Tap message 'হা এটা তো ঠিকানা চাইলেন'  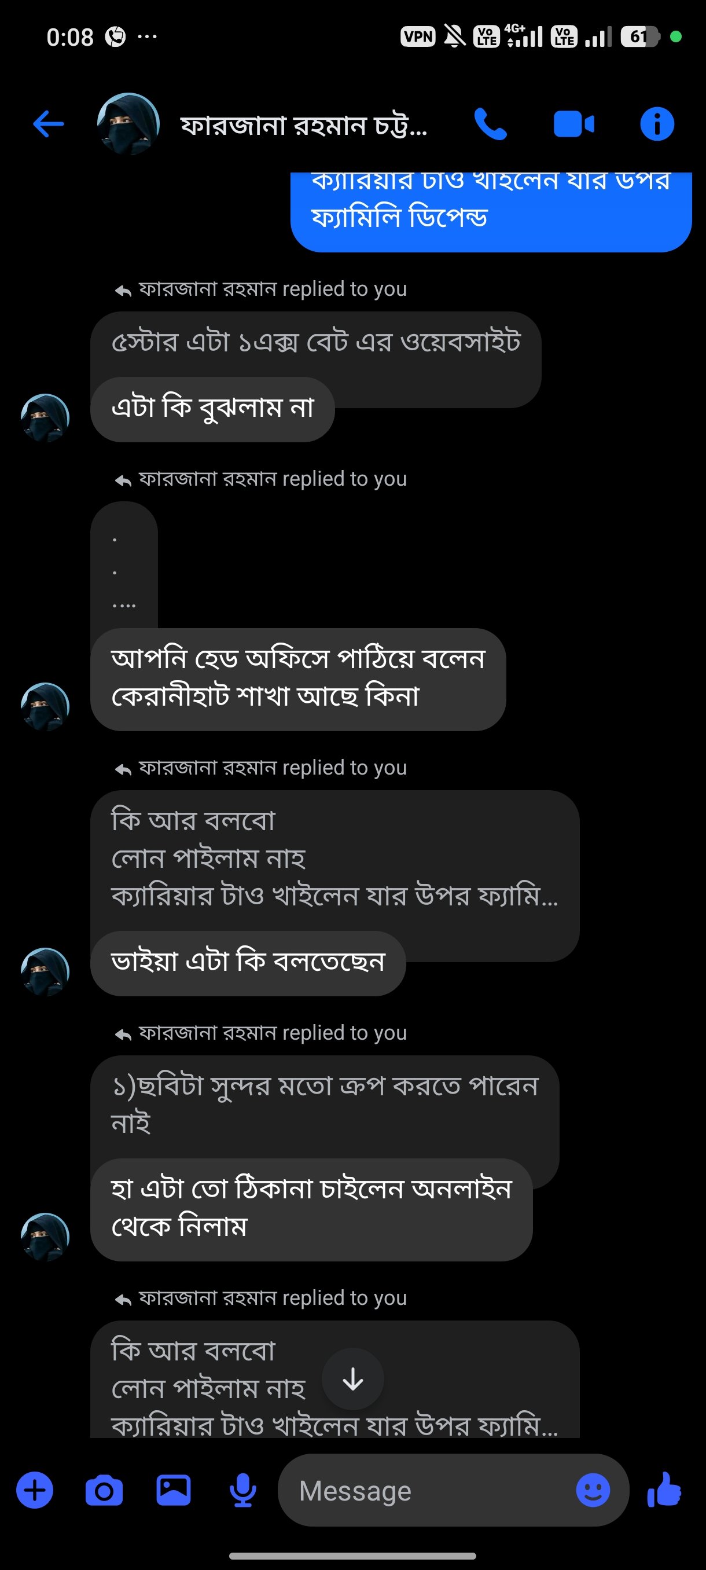coord(311,1209)
